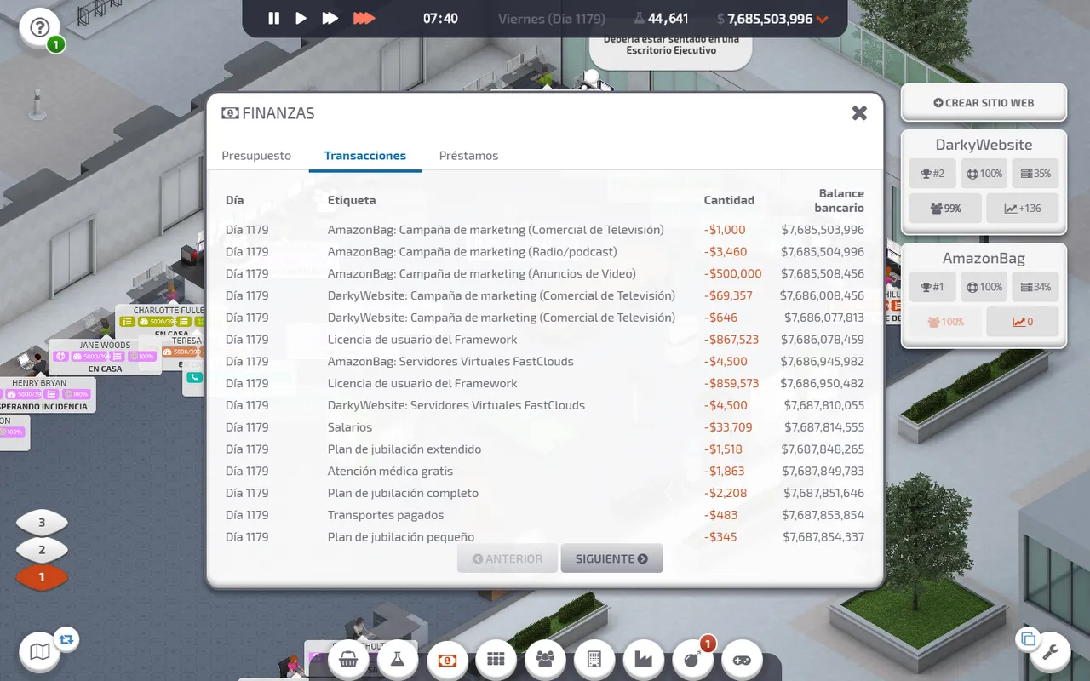Click DarkyWebsite 35% server stat
This screenshot has width=1090, height=681.
click(x=1035, y=174)
